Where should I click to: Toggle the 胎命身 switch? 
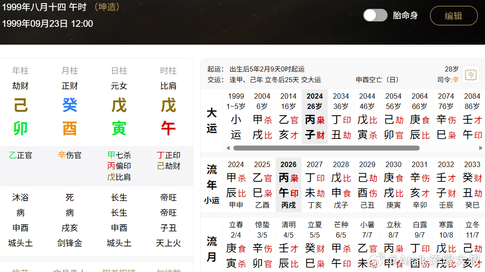coord(375,15)
